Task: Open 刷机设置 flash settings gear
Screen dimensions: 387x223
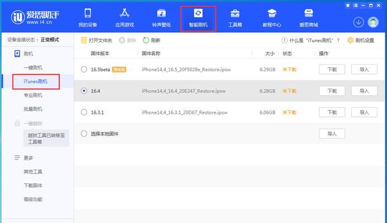Action: tap(361, 40)
